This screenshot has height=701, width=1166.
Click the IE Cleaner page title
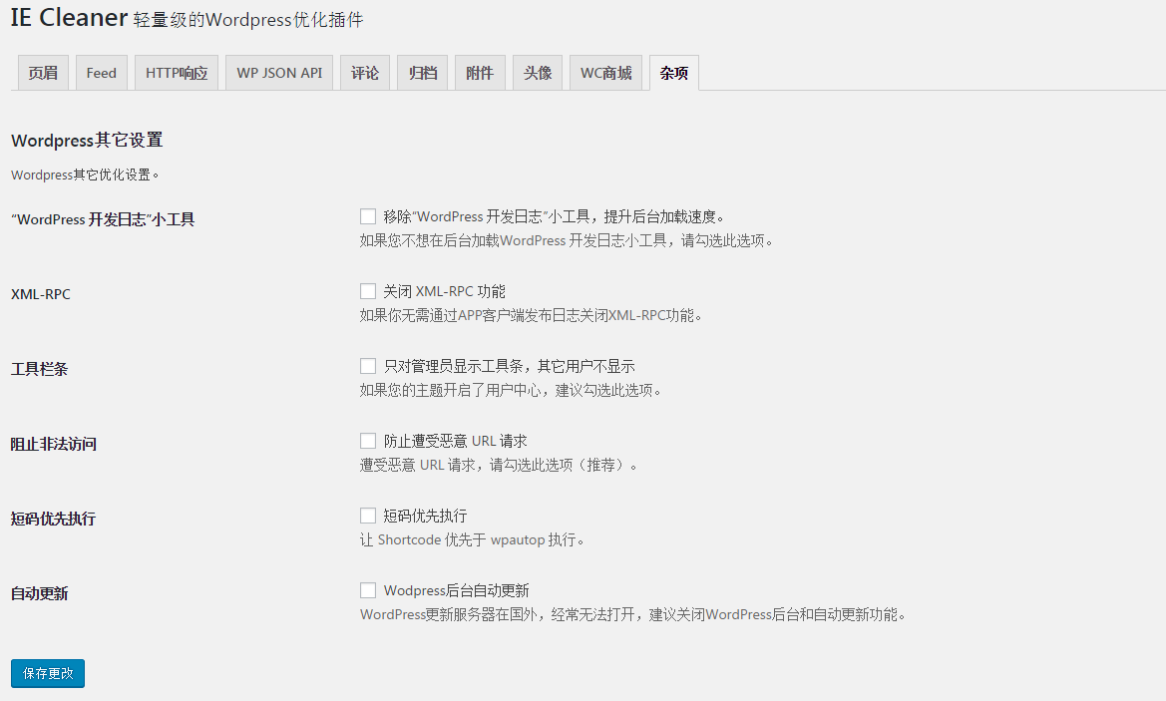(x=69, y=17)
